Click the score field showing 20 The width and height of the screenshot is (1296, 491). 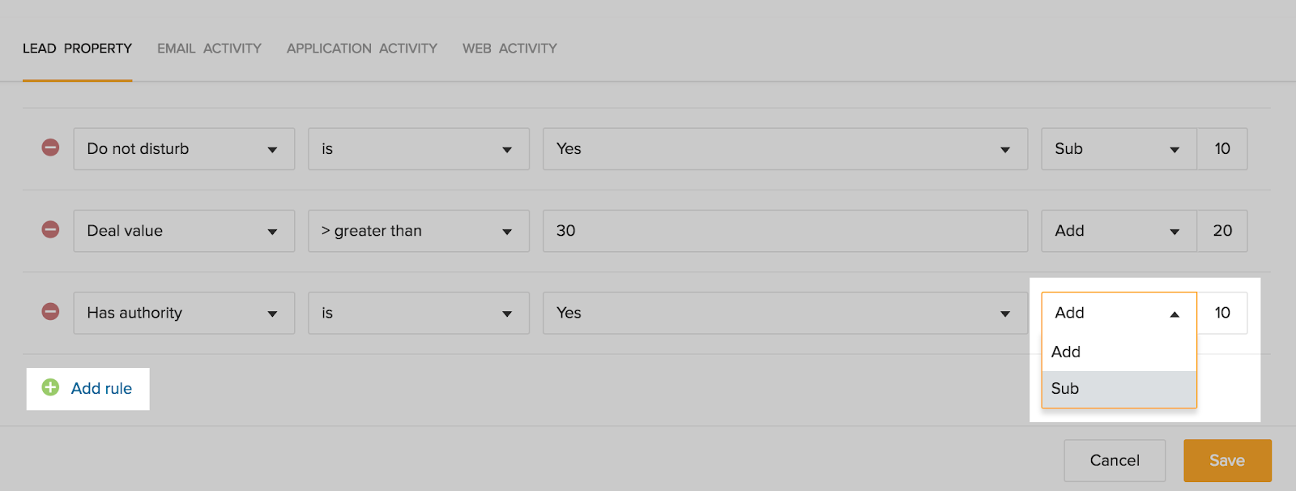tap(1222, 231)
